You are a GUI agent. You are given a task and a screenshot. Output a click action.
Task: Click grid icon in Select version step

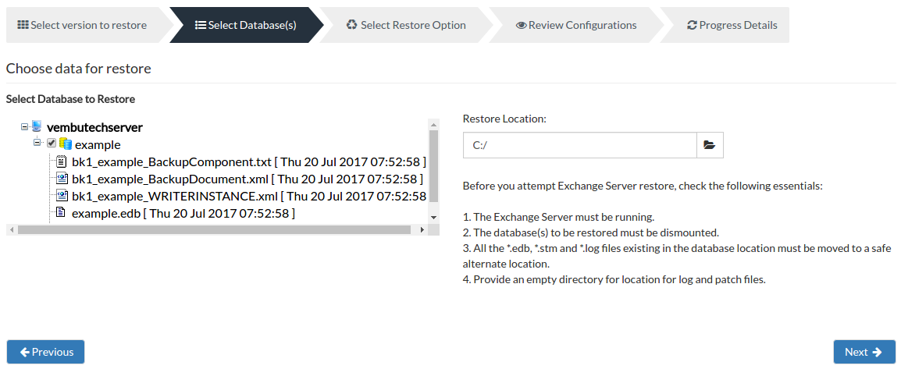coord(23,25)
